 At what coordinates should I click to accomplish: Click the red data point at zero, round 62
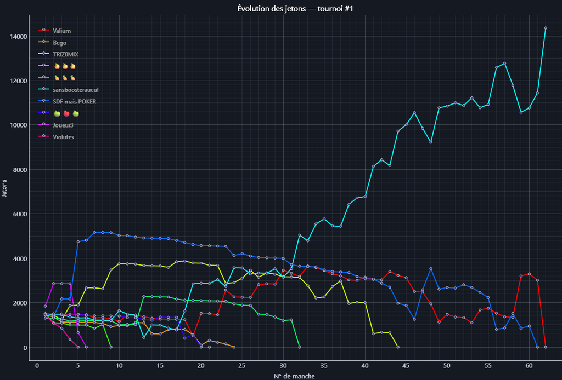pyautogui.click(x=545, y=347)
